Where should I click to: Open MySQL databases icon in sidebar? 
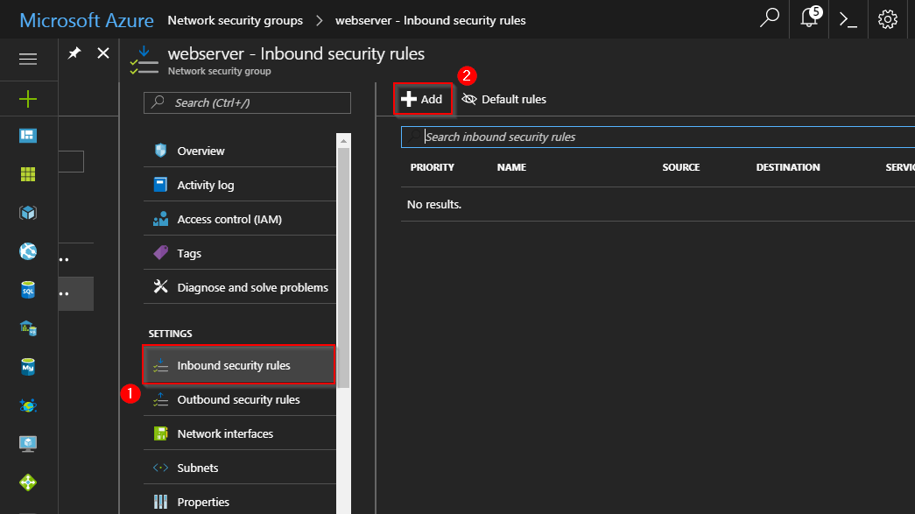pyautogui.click(x=28, y=366)
